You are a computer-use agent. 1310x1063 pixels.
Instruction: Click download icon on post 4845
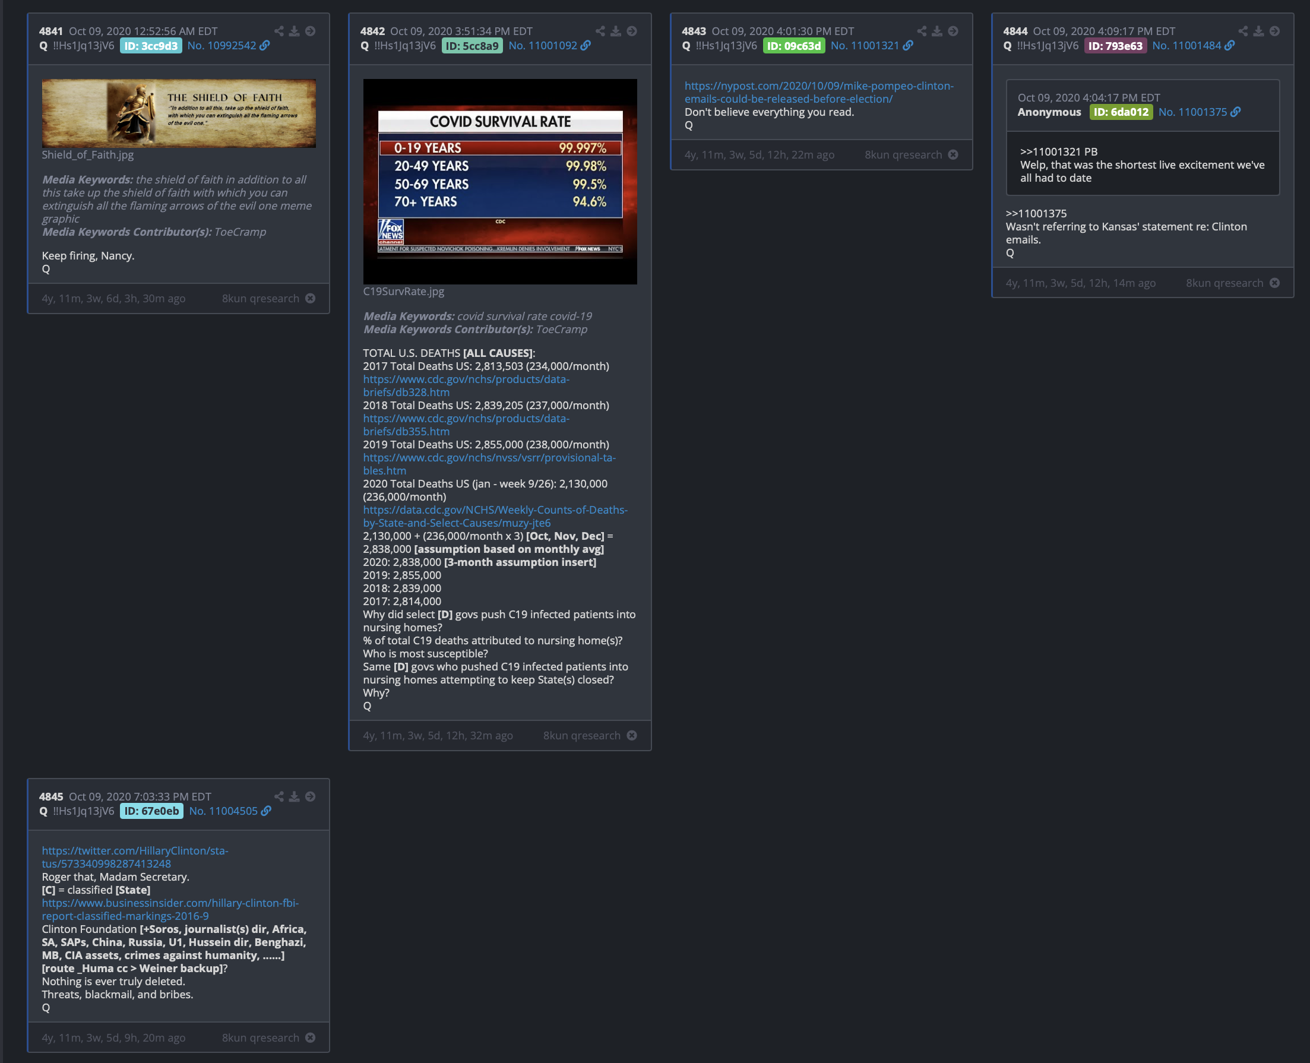pos(295,796)
